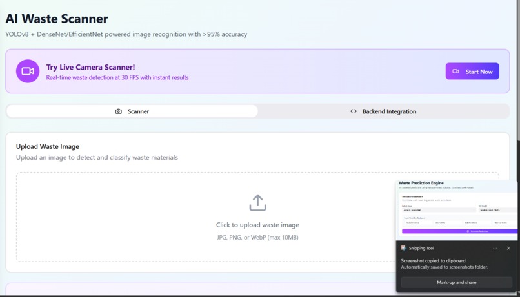Click the 'Click to upload waste image' text
This screenshot has width=520, height=297.
point(257,225)
